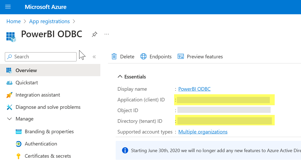Click the Application (client) ID label
This screenshot has height=160, width=301.
click(x=141, y=100)
